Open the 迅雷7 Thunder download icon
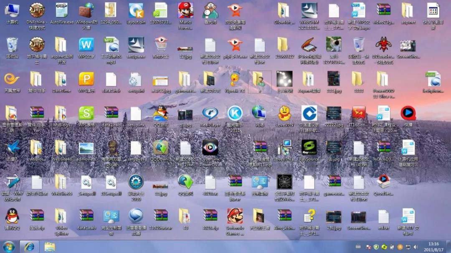The height and width of the screenshot is (253, 451). 12,147
